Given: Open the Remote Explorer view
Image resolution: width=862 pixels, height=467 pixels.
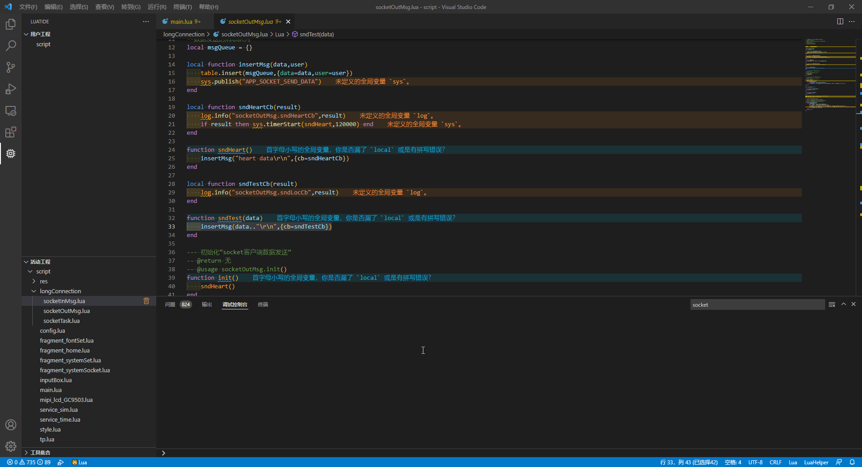Looking at the screenshot, I should click(11, 110).
